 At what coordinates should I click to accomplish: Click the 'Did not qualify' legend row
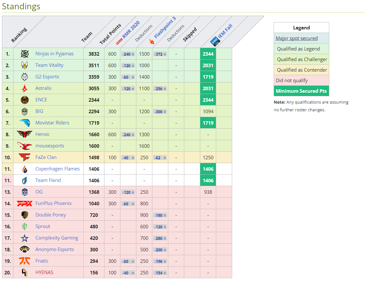pos(301,81)
